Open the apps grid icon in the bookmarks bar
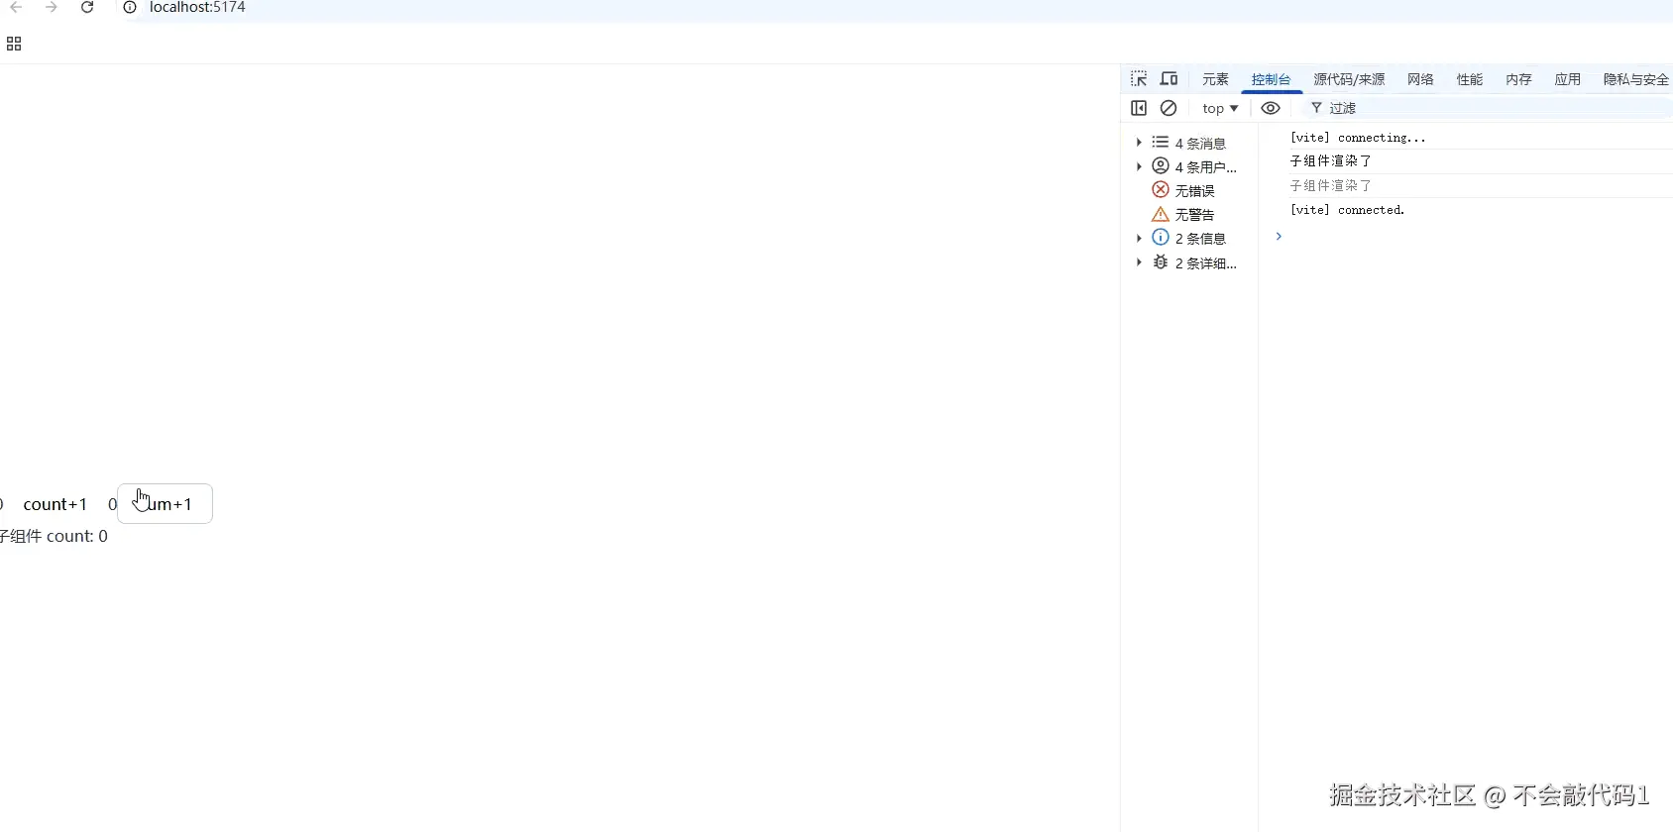 [14, 44]
